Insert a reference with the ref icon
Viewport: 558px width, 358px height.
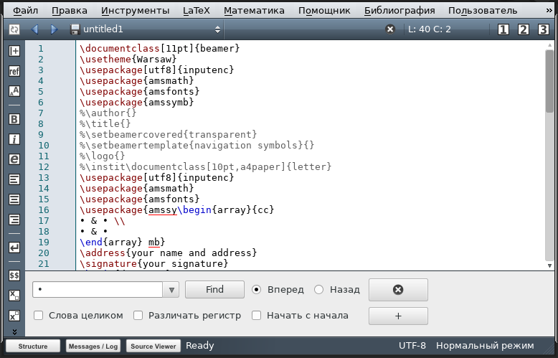click(x=14, y=71)
